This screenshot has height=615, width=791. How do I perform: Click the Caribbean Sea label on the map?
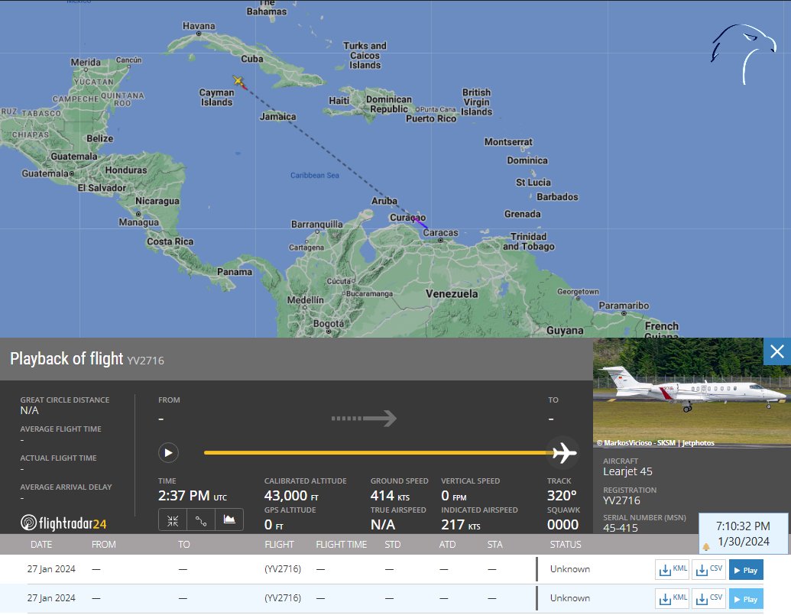pos(315,176)
